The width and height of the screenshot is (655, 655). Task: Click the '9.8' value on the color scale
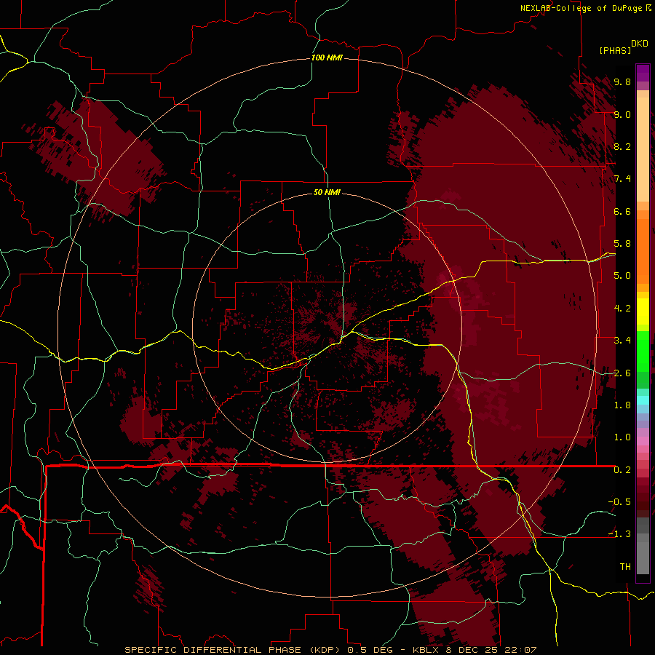(x=622, y=82)
